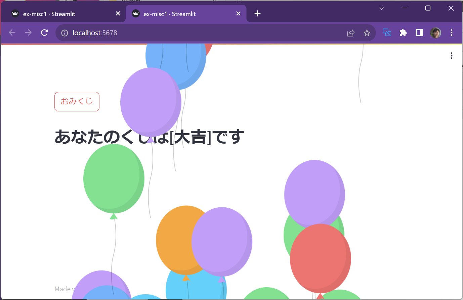The width and height of the screenshot is (463, 300).
Task: Open the share icon in the address bar
Action: (x=350, y=33)
